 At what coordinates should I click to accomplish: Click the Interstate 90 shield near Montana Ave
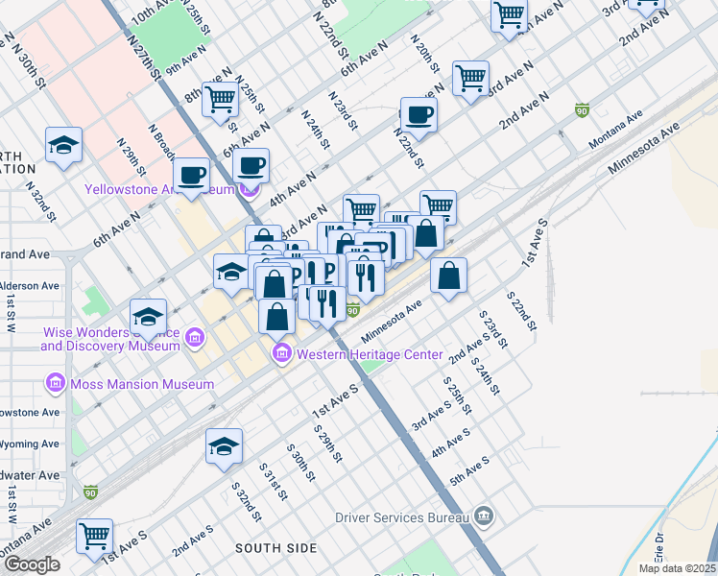[x=582, y=110]
